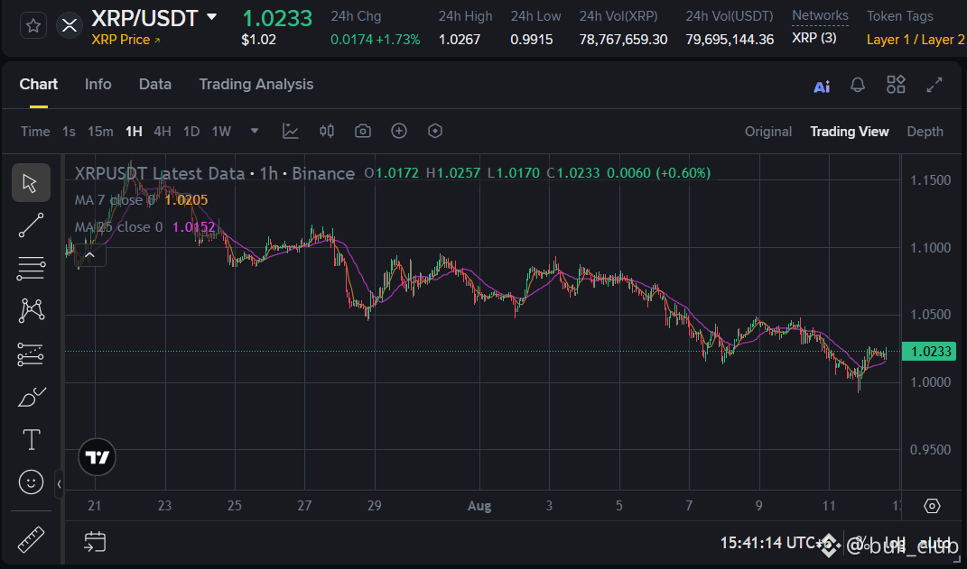Open the indicators line chart icon
Viewport: 967px width, 569px height.
291,131
